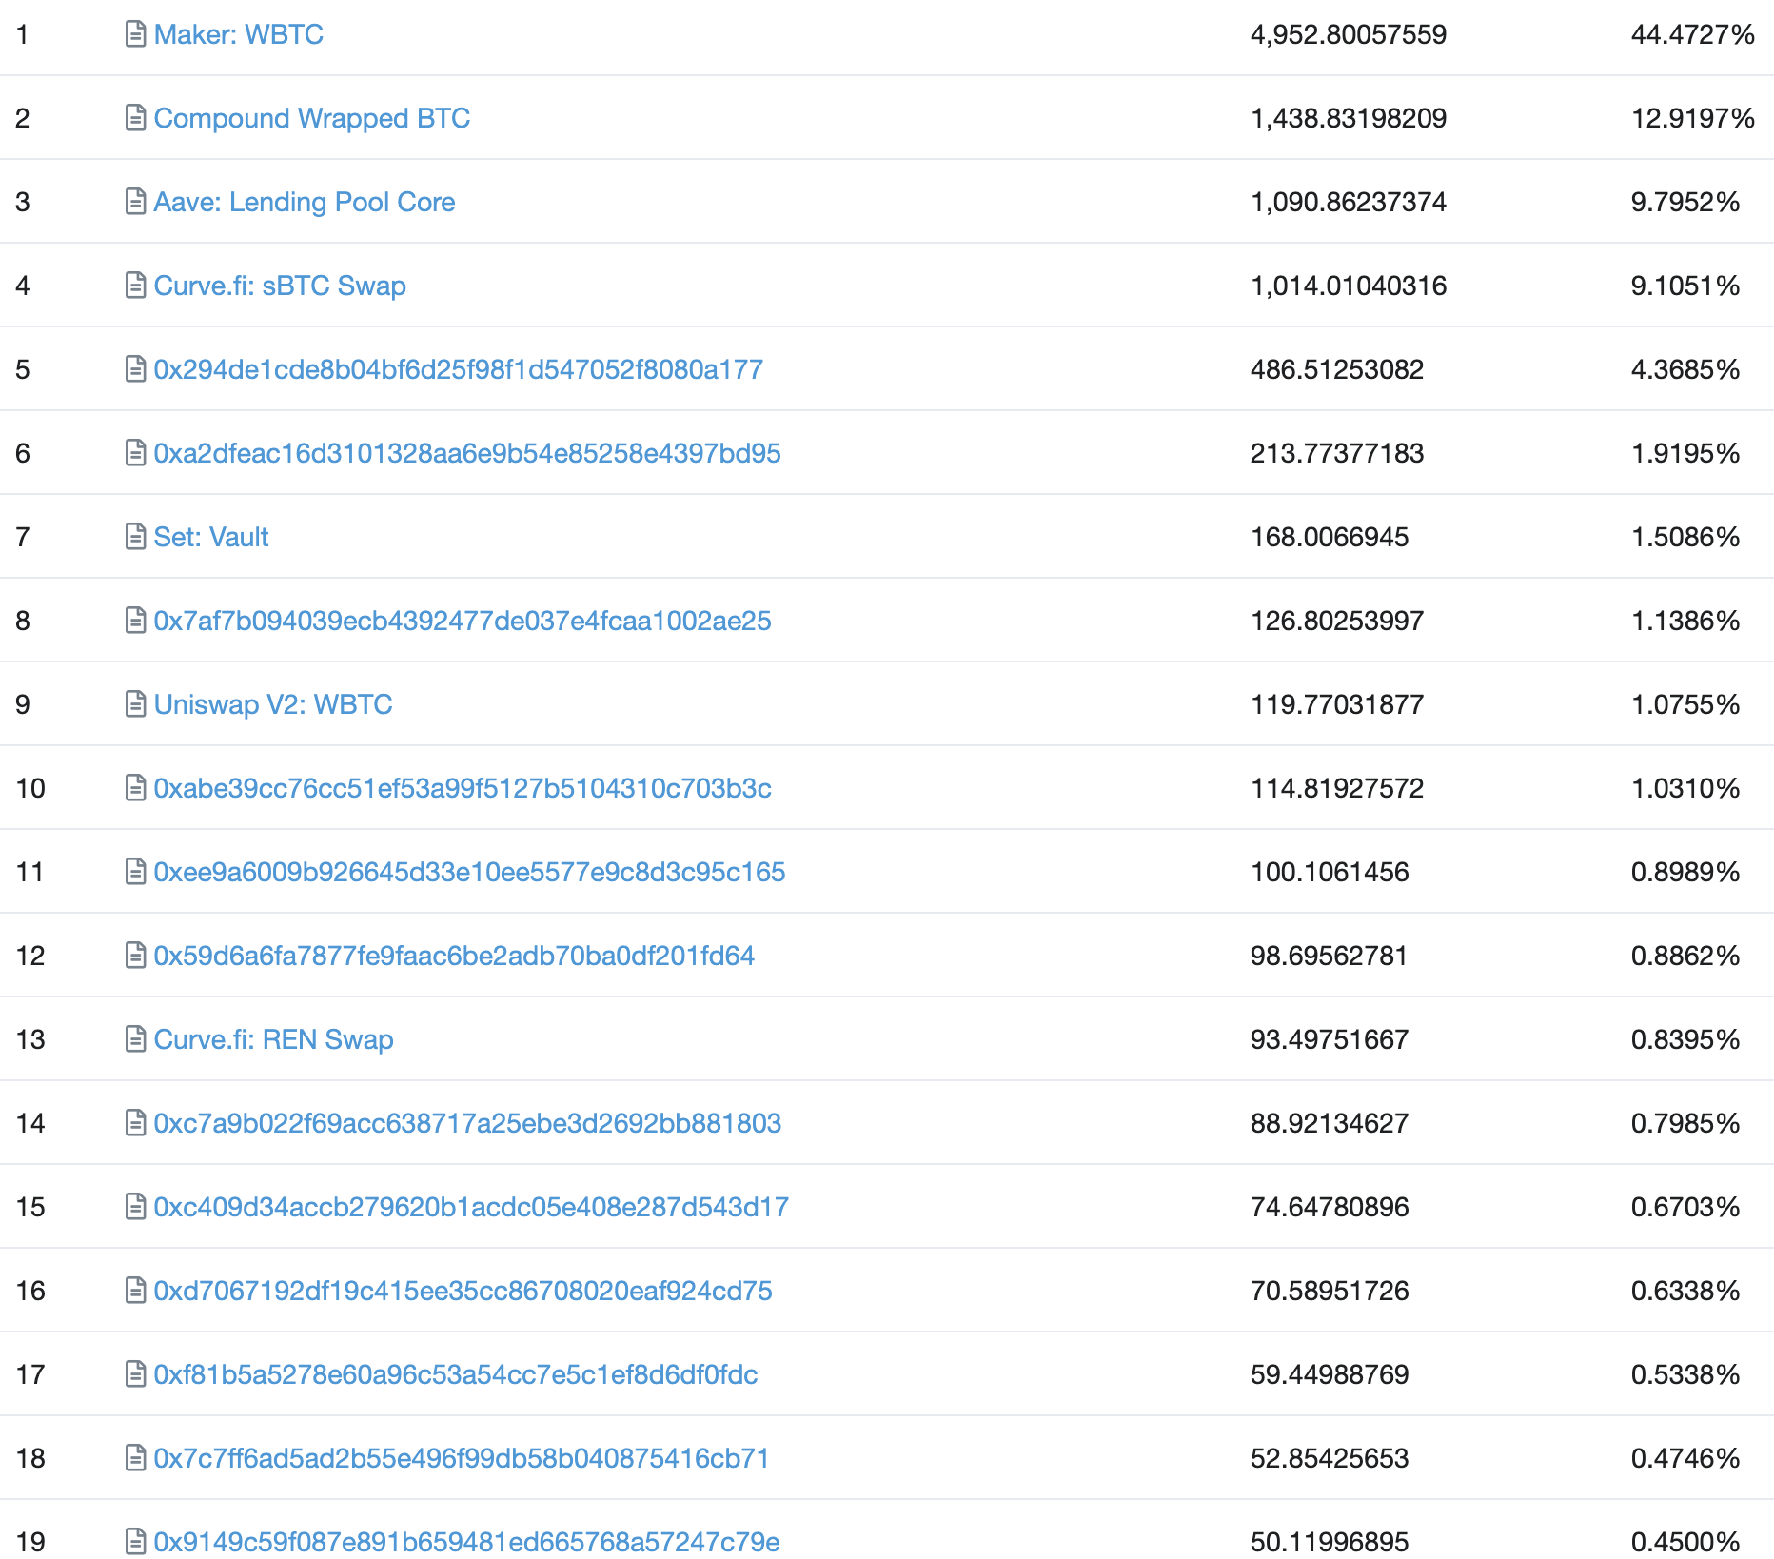Screen dimensions: 1774x1559
Task: Click contract icon beside 0x9149c59f087e address
Action: point(136,1542)
